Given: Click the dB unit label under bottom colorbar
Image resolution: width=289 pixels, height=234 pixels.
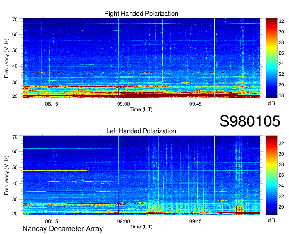Looking at the screenshot, I should 271,220.
